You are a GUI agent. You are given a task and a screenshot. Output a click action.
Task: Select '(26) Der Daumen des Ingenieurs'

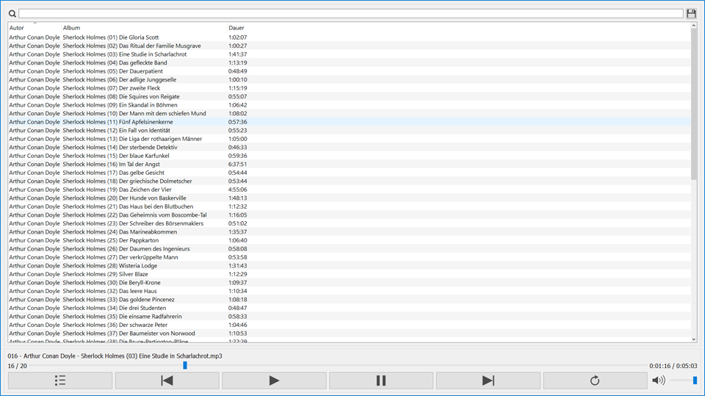(x=350, y=249)
